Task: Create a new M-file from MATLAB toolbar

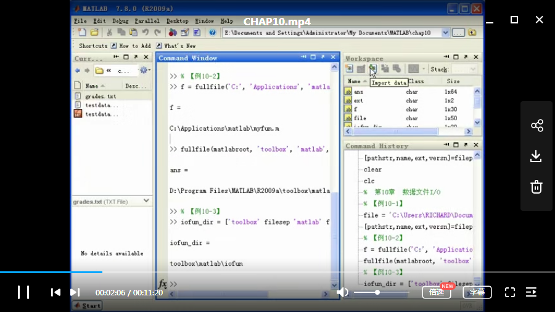Action: (82, 33)
